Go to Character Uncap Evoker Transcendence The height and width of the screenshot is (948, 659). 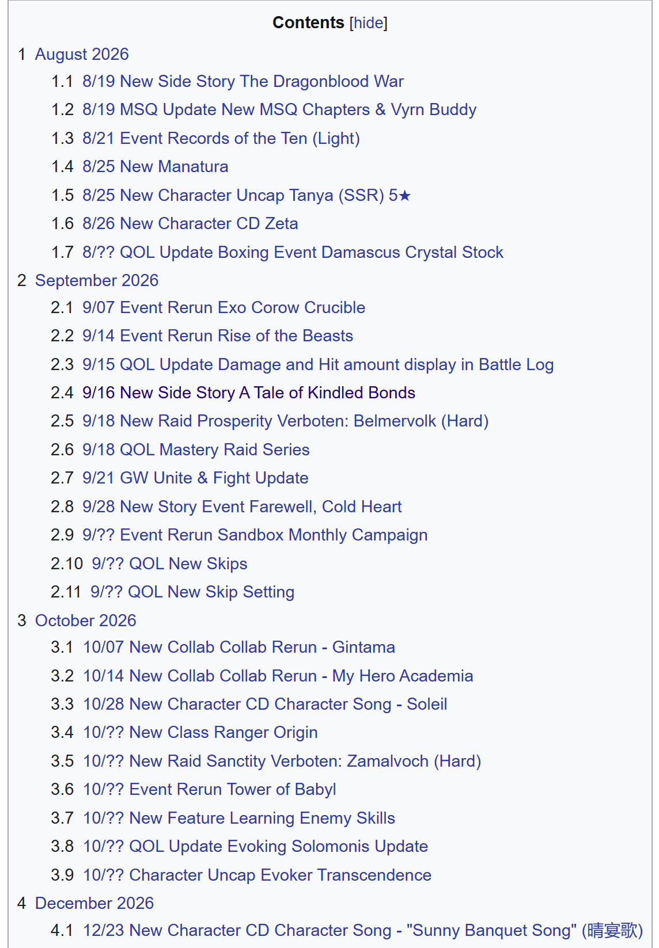[257, 875]
